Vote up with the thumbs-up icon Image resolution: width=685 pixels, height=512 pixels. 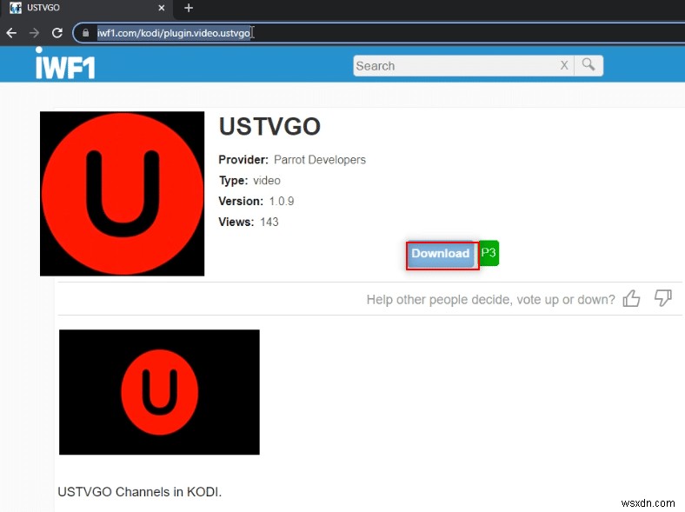[x=631, y=299]
